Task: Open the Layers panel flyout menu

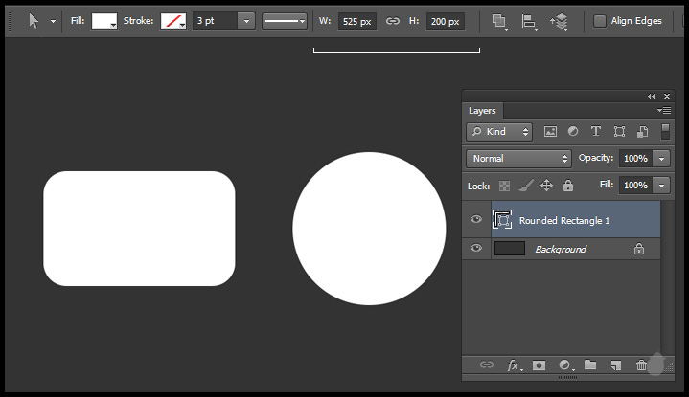Action: [664, 111]
